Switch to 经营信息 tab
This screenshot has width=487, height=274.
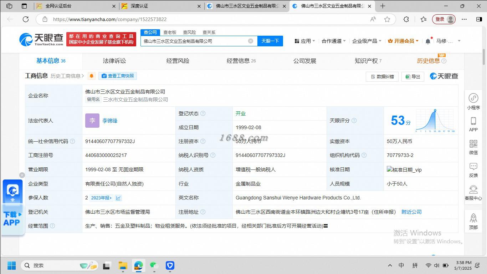click(x=241, y=61)
